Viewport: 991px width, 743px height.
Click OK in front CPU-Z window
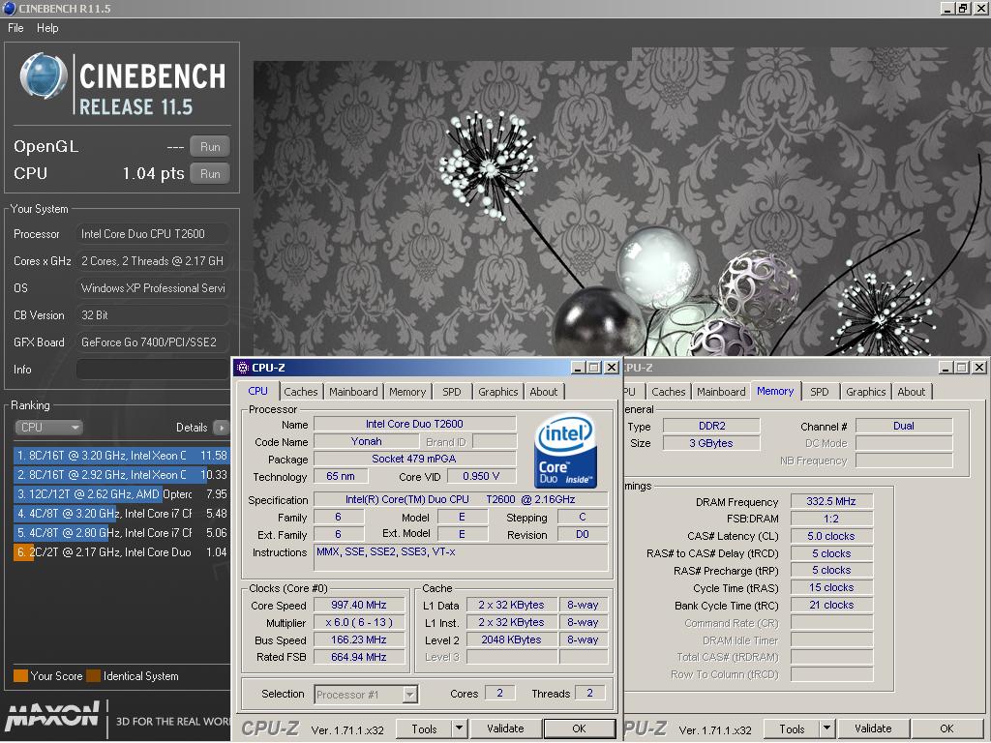click(x=579, y=728)
